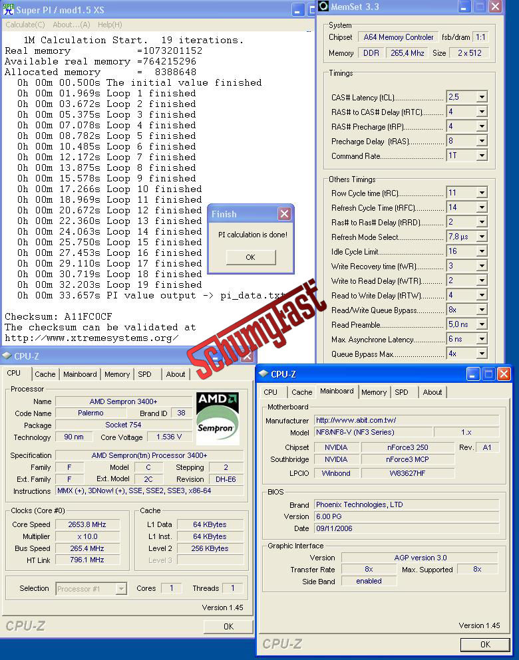Open the Refresh Cycle Time (tRFC) dropdown

[482, 207]
